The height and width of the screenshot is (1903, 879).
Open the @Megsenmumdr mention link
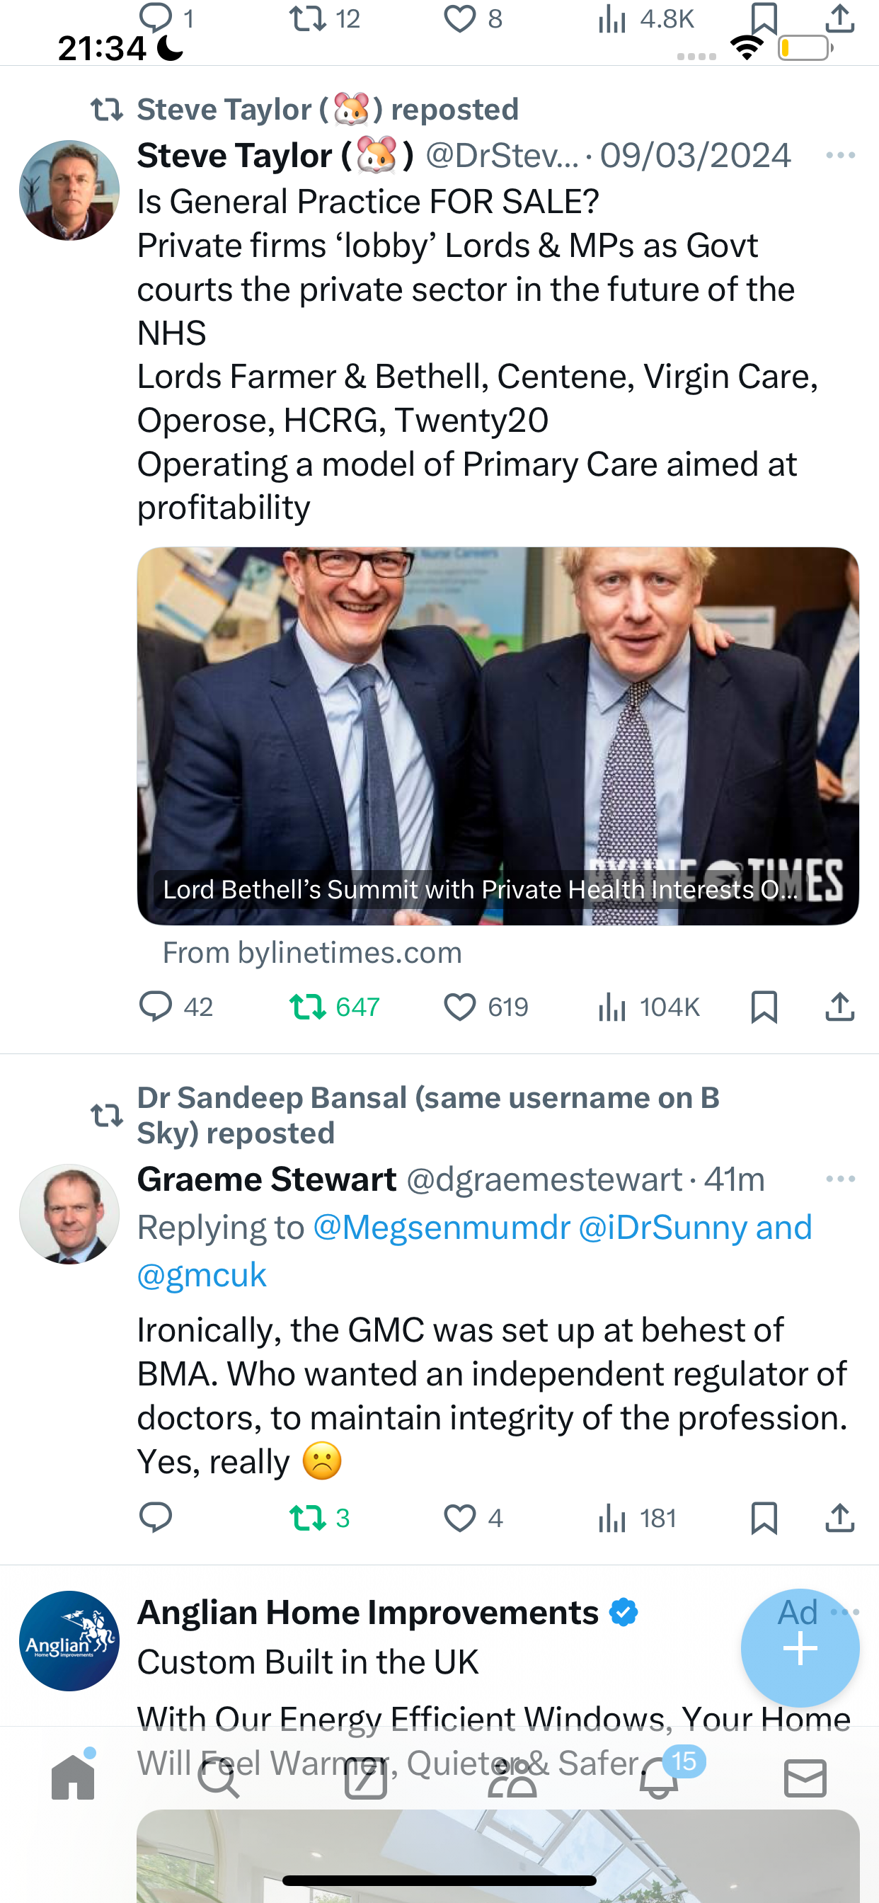point(442,1227)
